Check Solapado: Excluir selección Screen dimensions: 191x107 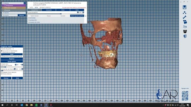point(2,72)
